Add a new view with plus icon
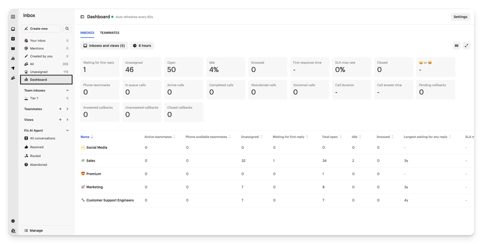This screenshot has height=244, width=483. (x=60, y=120)
